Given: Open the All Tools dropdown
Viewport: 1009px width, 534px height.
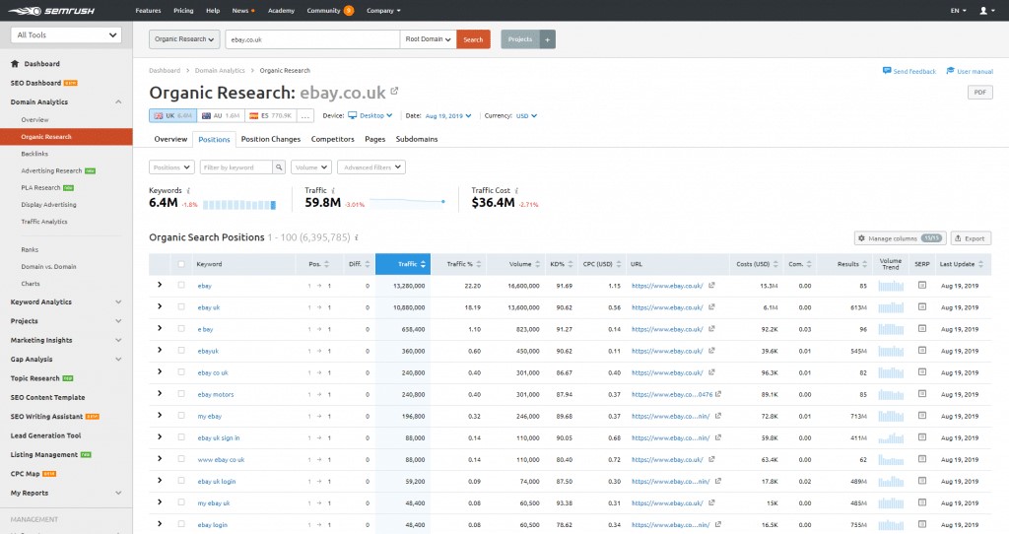Looking at the screenshot, I should pyautogui.click(x=66, y=34).
